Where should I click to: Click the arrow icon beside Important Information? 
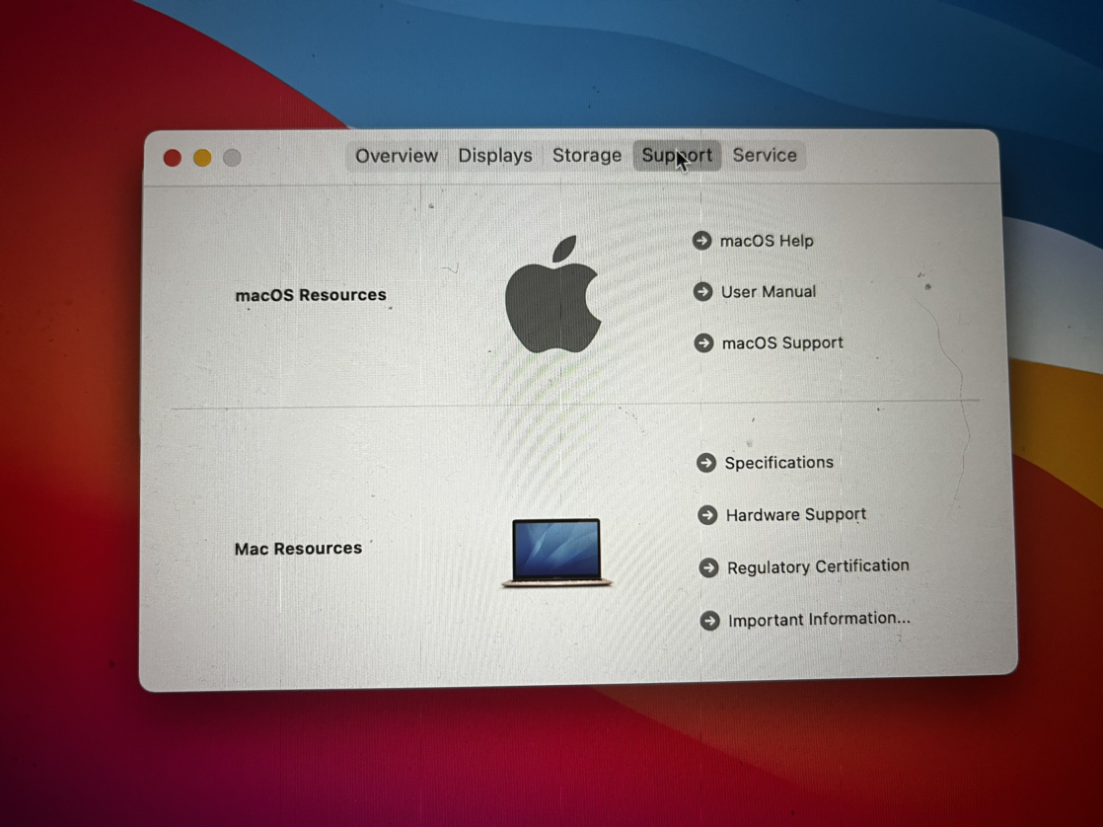tap(709, 620)
